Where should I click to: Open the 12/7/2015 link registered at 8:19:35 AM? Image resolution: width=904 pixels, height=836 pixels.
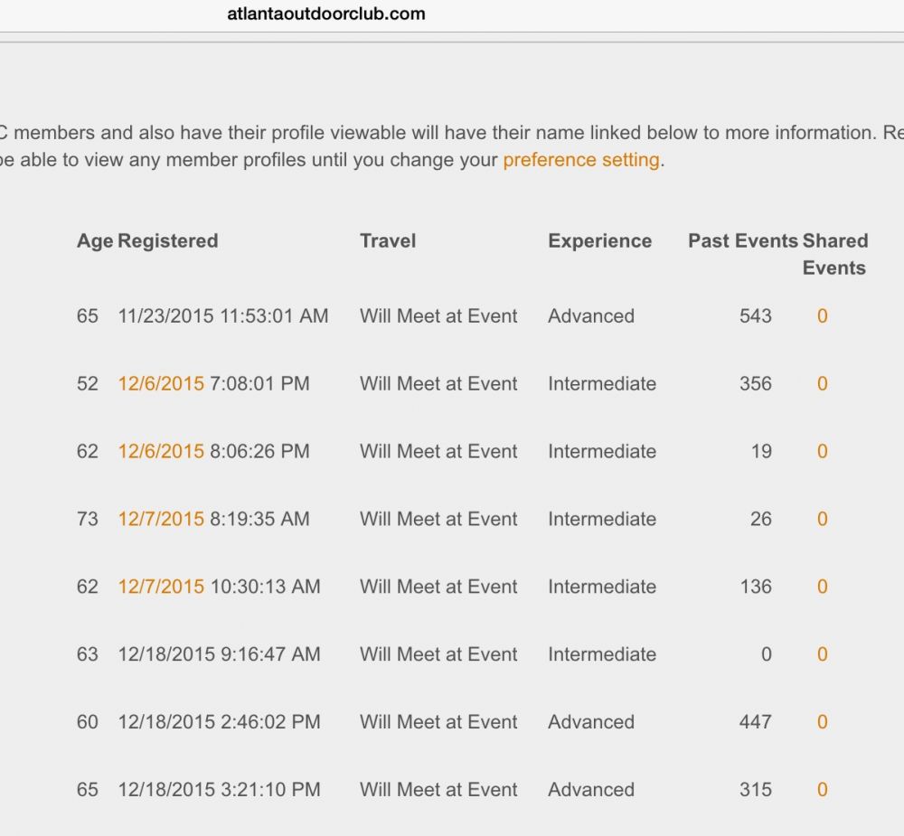[161, 520]
